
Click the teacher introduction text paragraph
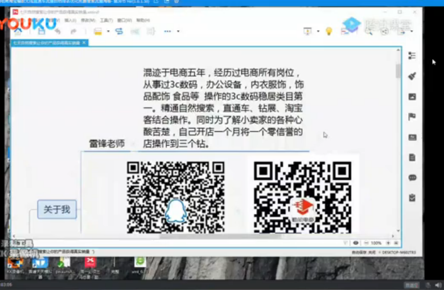(x=223, y=108)
